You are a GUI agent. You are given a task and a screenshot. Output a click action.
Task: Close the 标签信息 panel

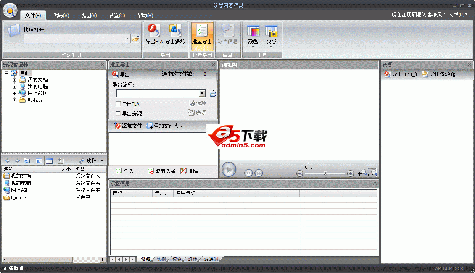tap(375, 184)
